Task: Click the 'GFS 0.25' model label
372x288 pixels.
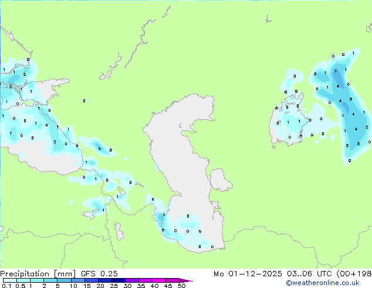Action: (99, 274)
